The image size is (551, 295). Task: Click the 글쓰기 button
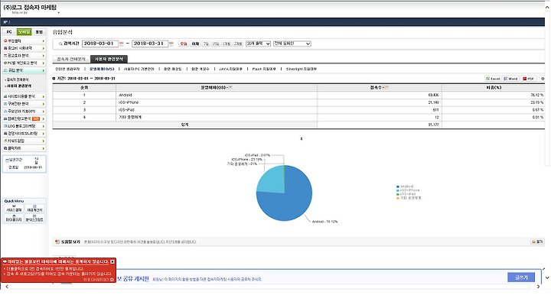pyautogui.click(x=521, y=277)
